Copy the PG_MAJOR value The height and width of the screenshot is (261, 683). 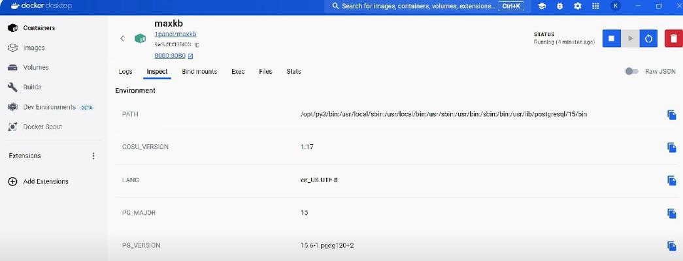[x=672, y=213]
